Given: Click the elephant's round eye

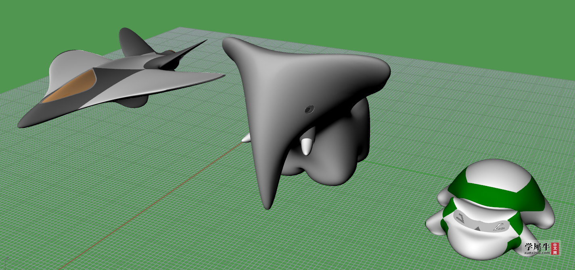Looking at the screenshot, I should (x=309, y=109).
